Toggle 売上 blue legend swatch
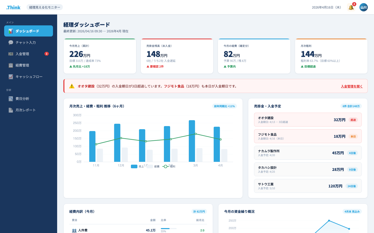Image resolution: width=374 pixels, height=233 pixels. [x=134, y=166]
